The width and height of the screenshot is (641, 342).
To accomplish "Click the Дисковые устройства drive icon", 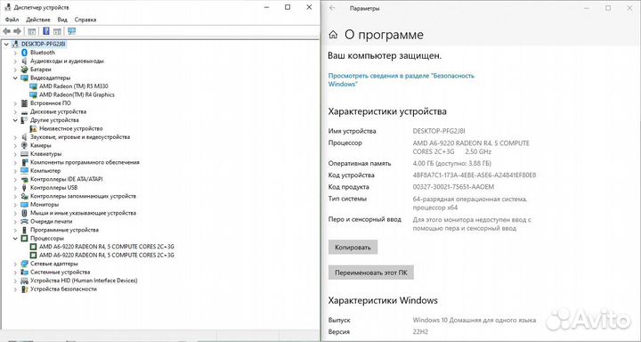I will tap(24, 111).
